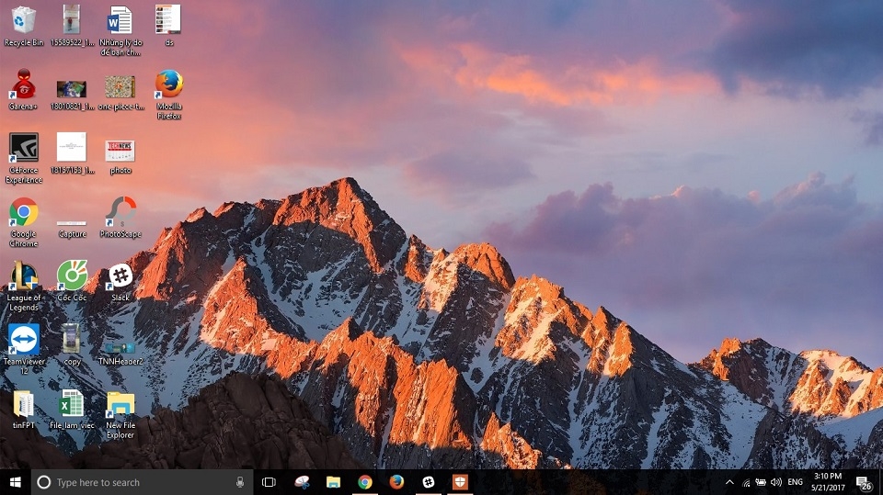Open the orange shield app in taskbar
This screenshot has height=495, width=883.
460,482
